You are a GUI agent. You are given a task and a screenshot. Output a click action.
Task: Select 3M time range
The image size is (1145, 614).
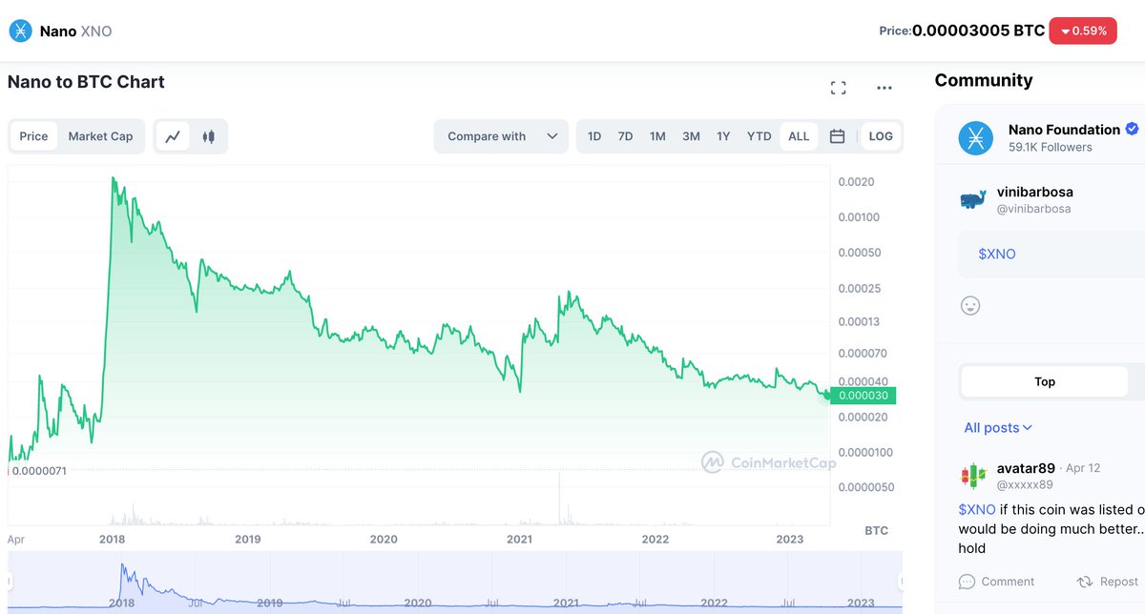click(x=691, y=136)
